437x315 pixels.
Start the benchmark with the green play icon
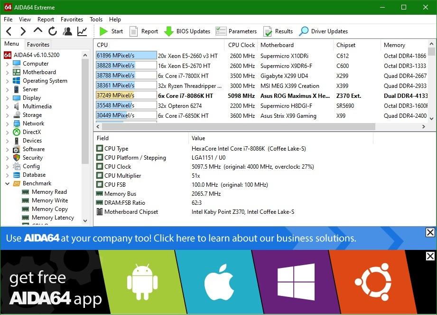(x=103, y=31)
